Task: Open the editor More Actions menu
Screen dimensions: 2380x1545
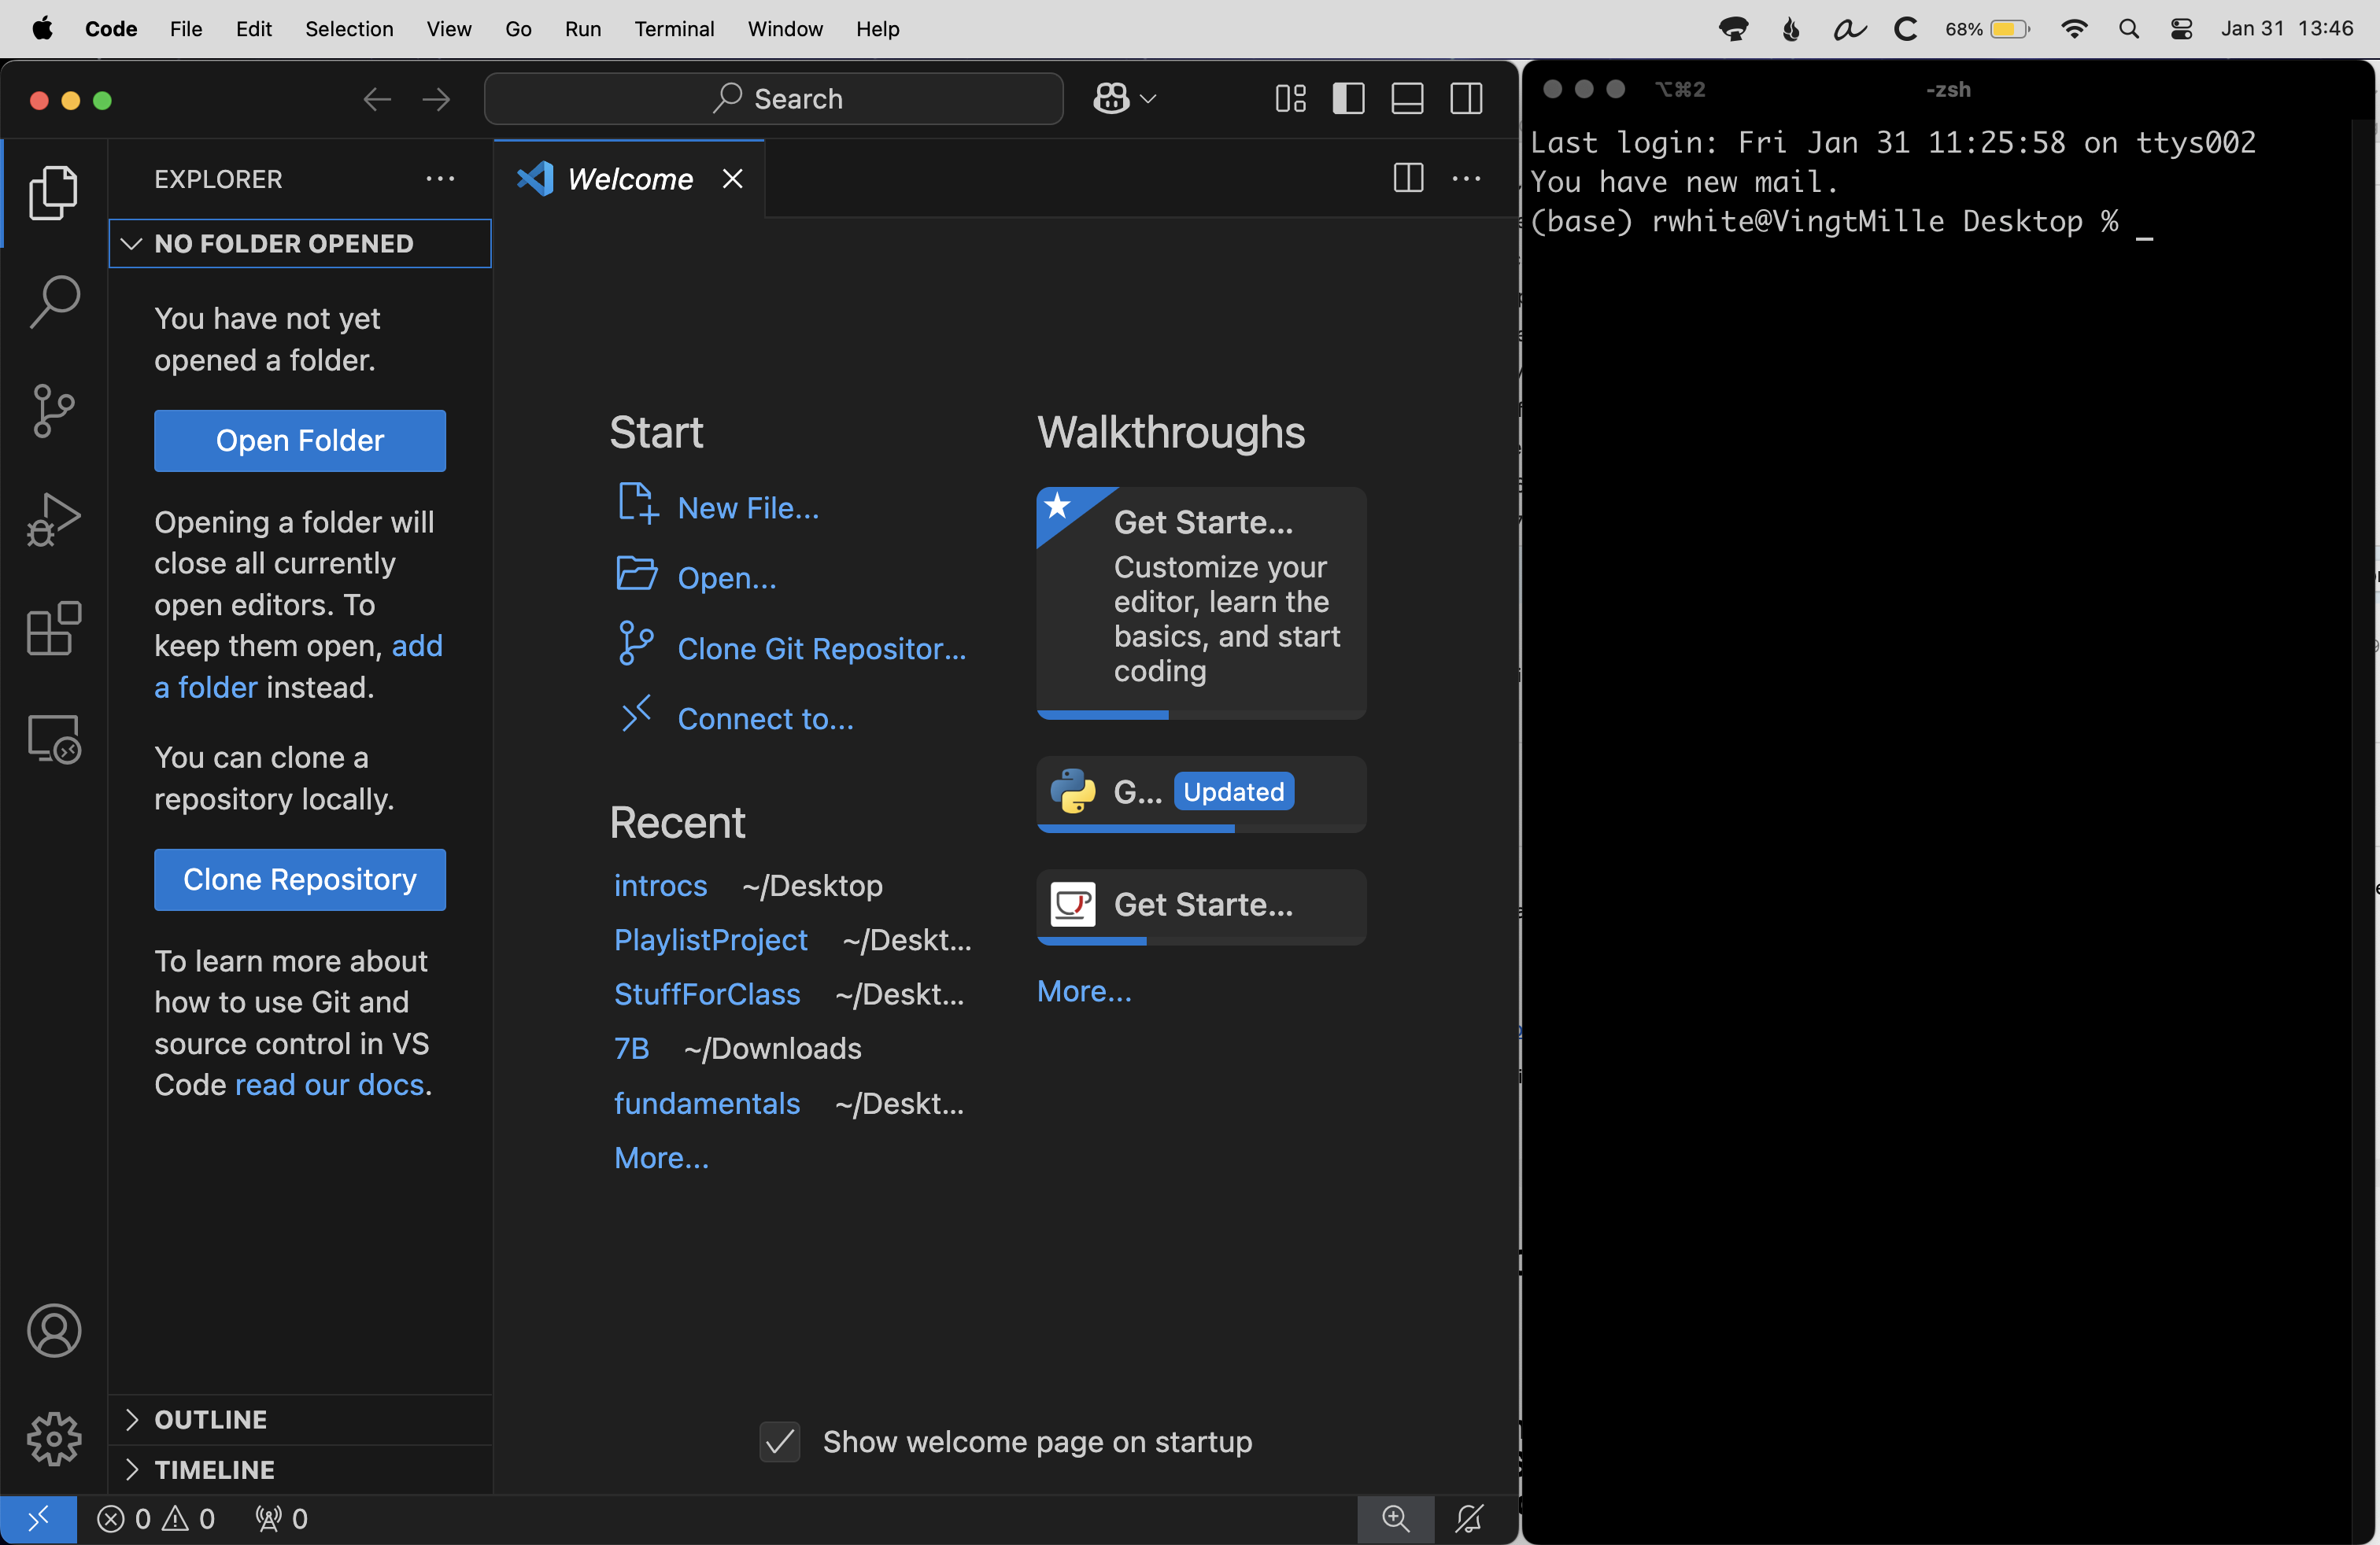Action: [1466, 178]
